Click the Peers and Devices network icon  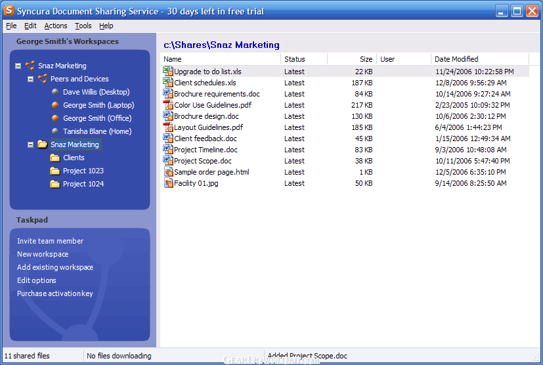[43, 79]
